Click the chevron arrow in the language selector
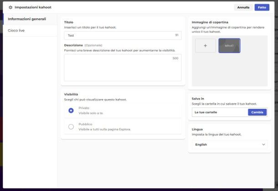The height and width of the screenshot is (191, 278). 263,144
